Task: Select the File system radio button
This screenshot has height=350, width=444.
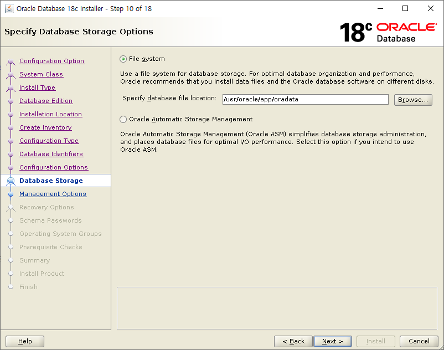Action: point(123,59)
